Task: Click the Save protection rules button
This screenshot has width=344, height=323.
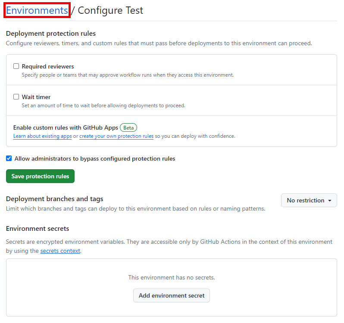Action: pyautogui.click(x=40, y=176)
